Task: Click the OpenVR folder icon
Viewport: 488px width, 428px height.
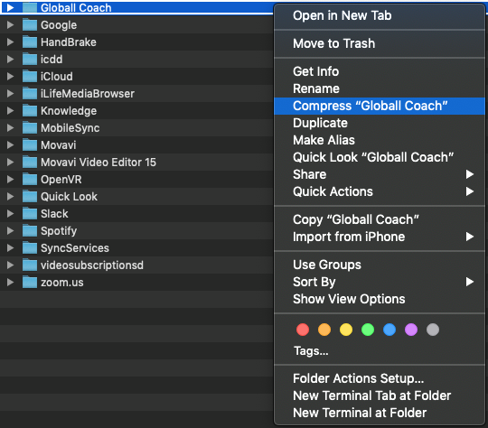Action: 30,179
